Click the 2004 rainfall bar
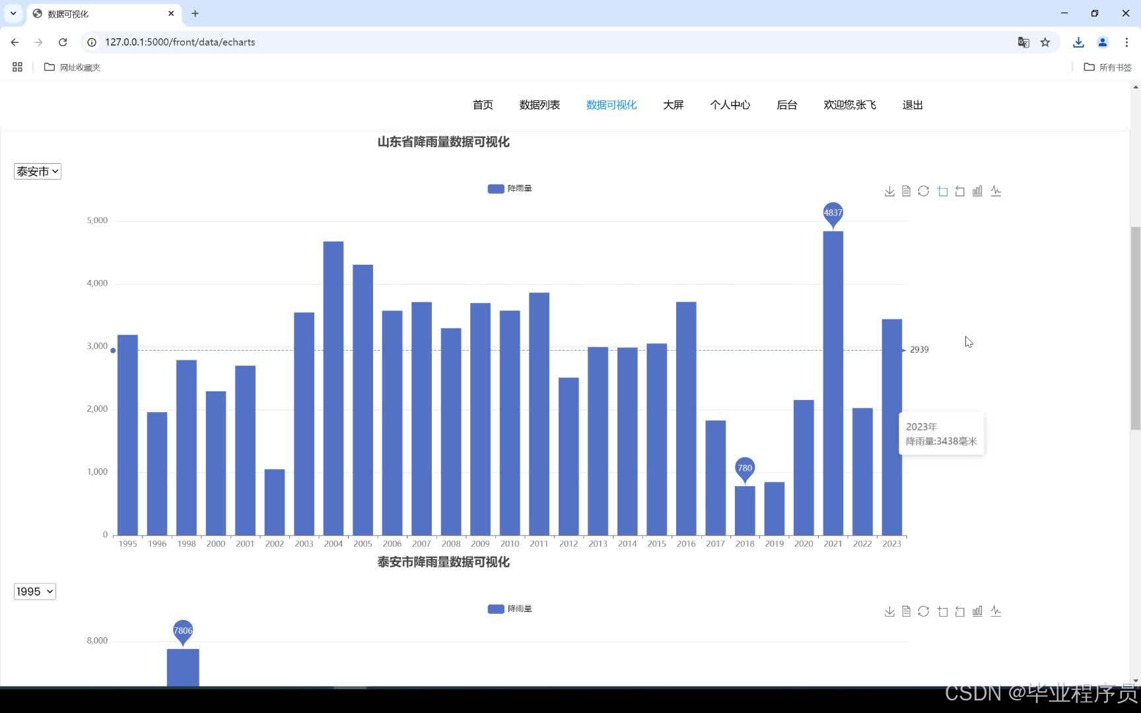This screenshot has width=1141, height=713. (x=333, y=388)
